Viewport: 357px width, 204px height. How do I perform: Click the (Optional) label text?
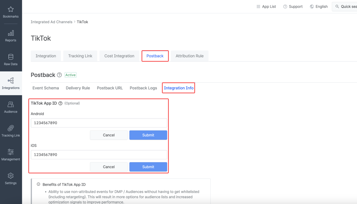pyautogui.click(x=72, y=103)
